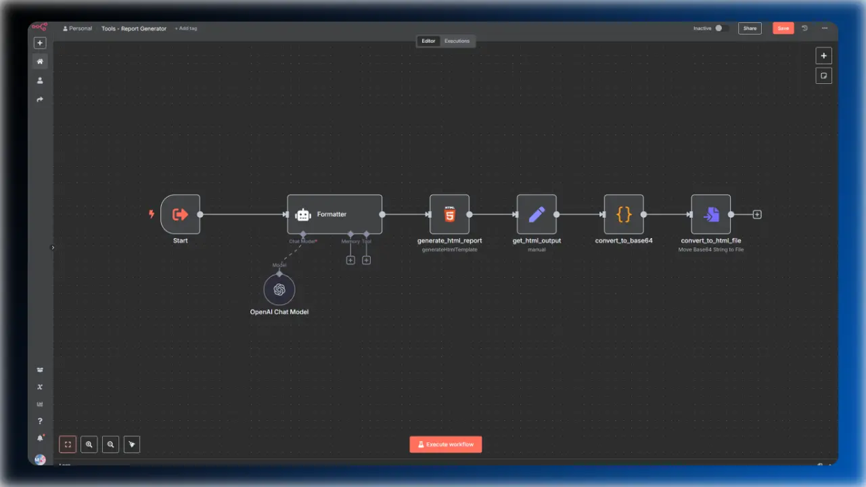Switch to the Executions tab
The image size is (866, 487).
point(457,41)
